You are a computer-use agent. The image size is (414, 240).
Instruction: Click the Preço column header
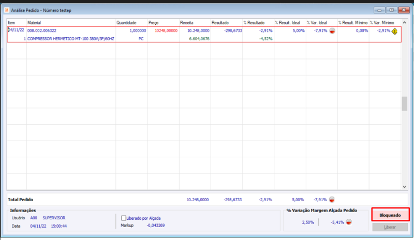click(153, 23)
